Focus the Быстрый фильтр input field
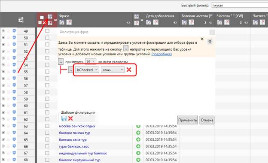The width and height of the screenshot is (268, 163). coord(240,5)
